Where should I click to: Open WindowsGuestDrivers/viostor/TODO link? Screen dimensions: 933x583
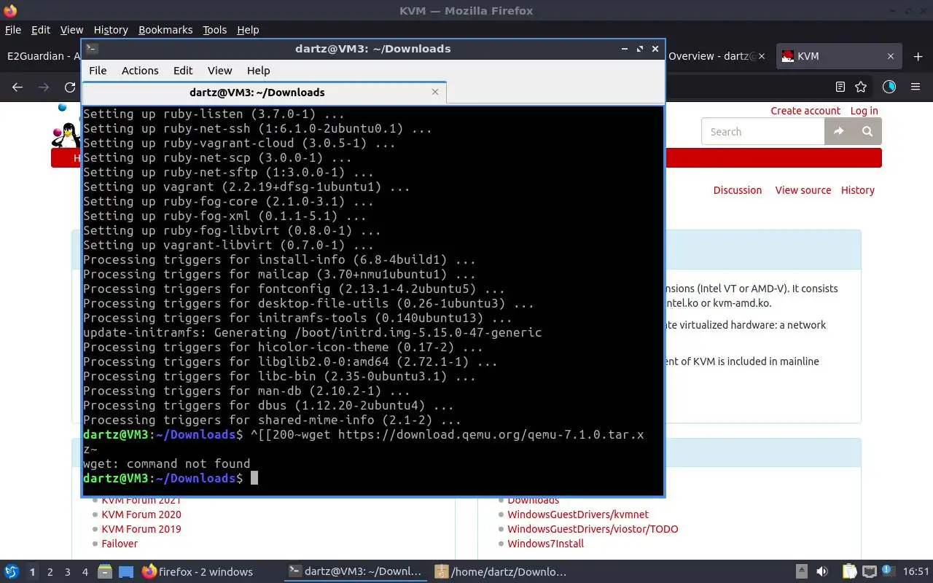pyautogui.click(x=593, y=529)
